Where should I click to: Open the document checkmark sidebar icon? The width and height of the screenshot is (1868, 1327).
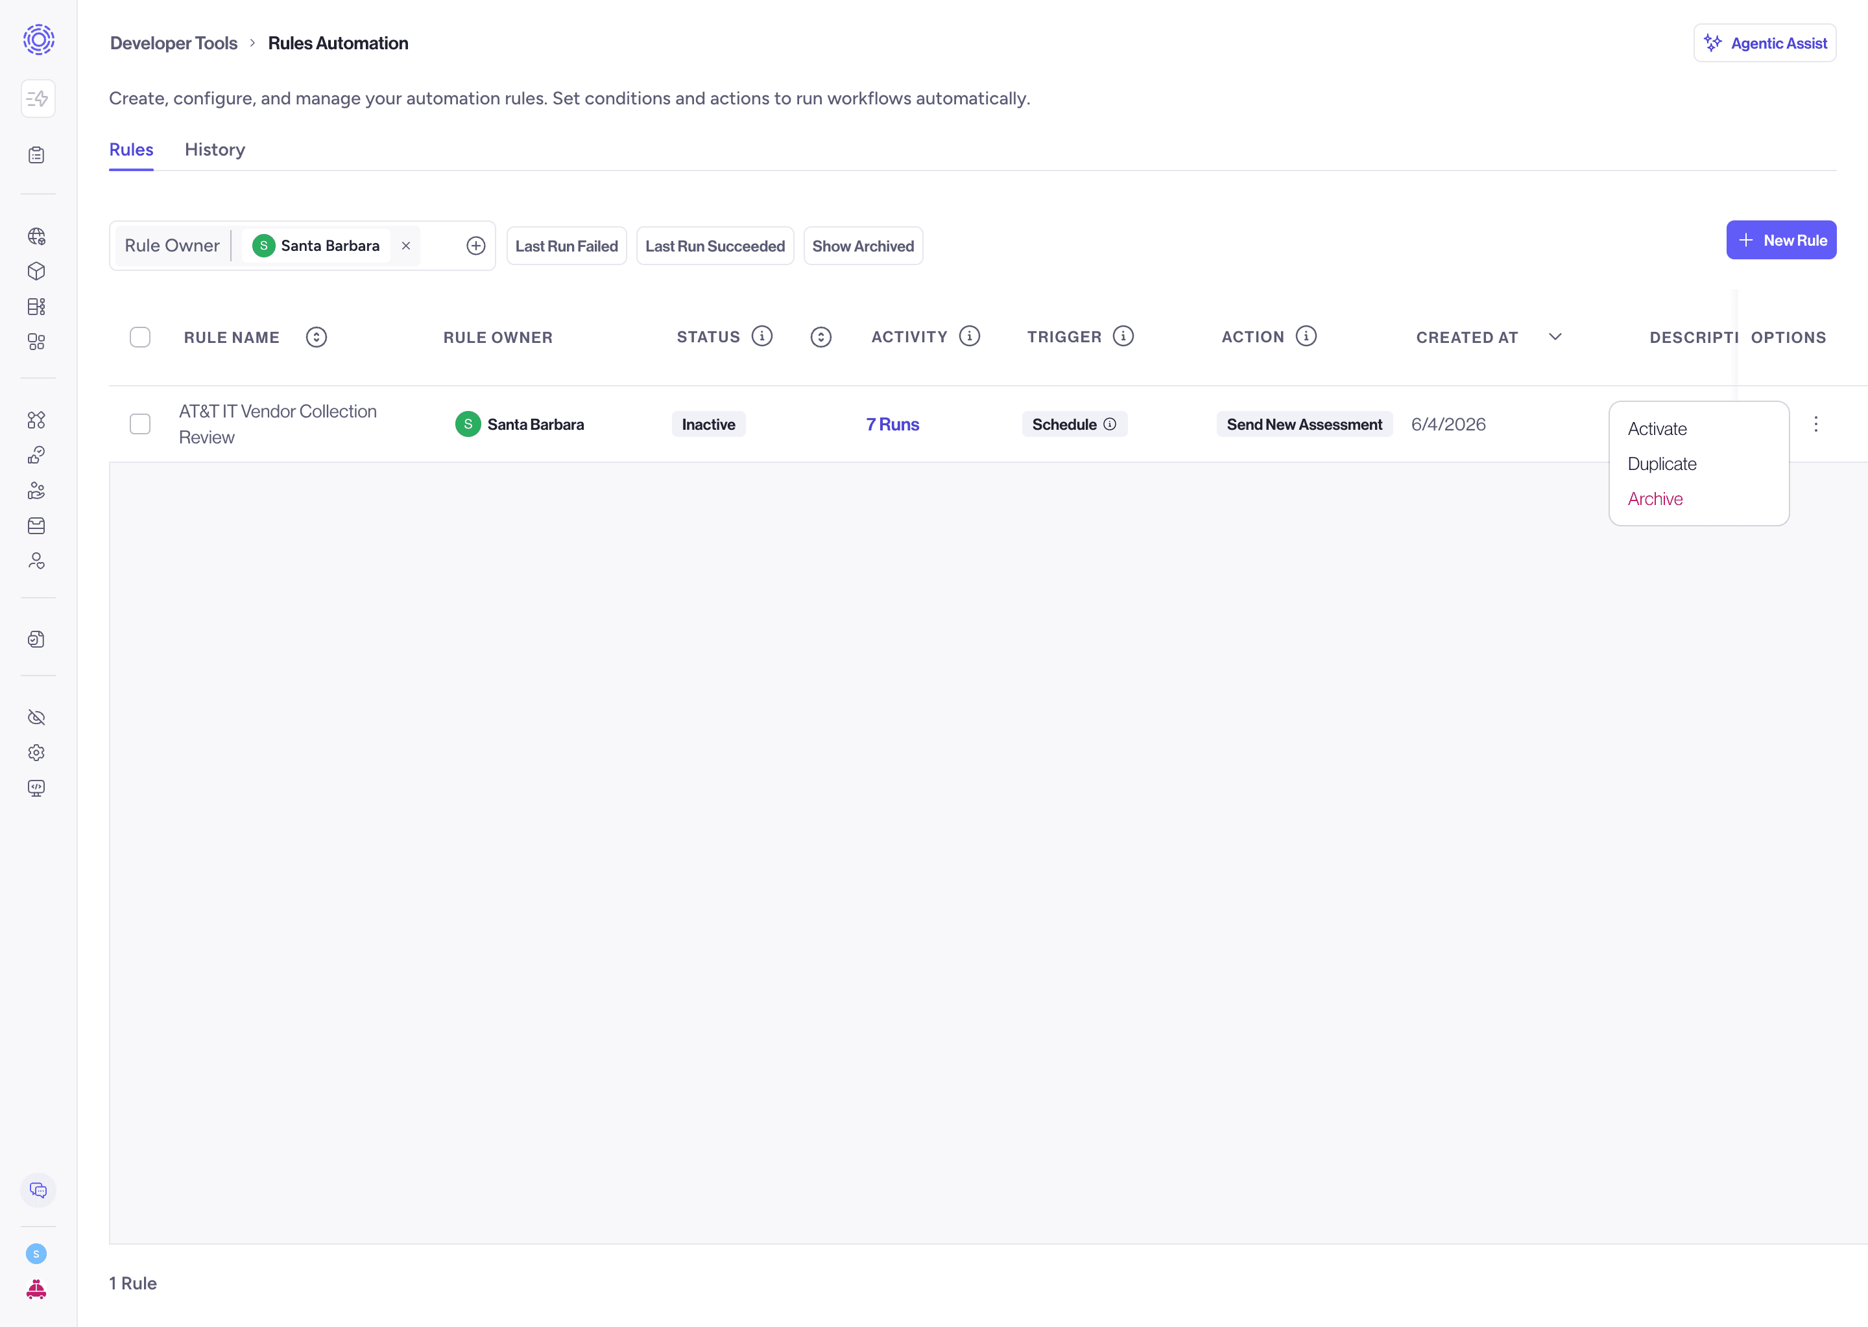click(37, 639)
